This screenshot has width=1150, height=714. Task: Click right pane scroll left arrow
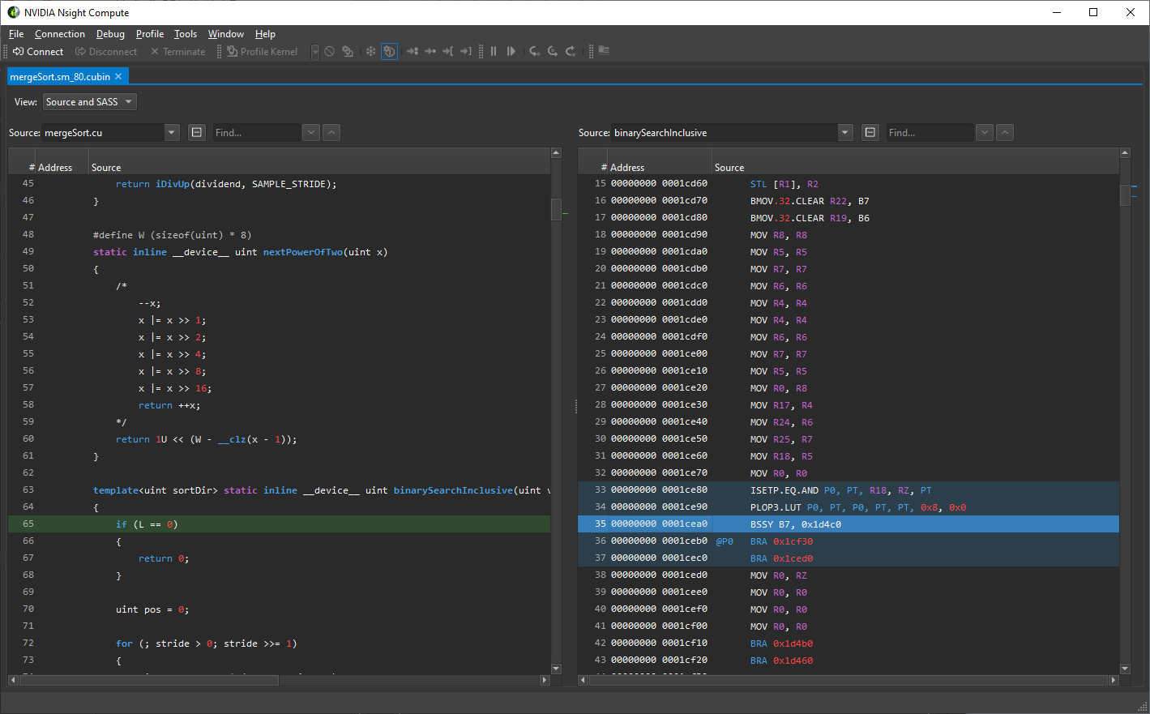coord(584,680)
